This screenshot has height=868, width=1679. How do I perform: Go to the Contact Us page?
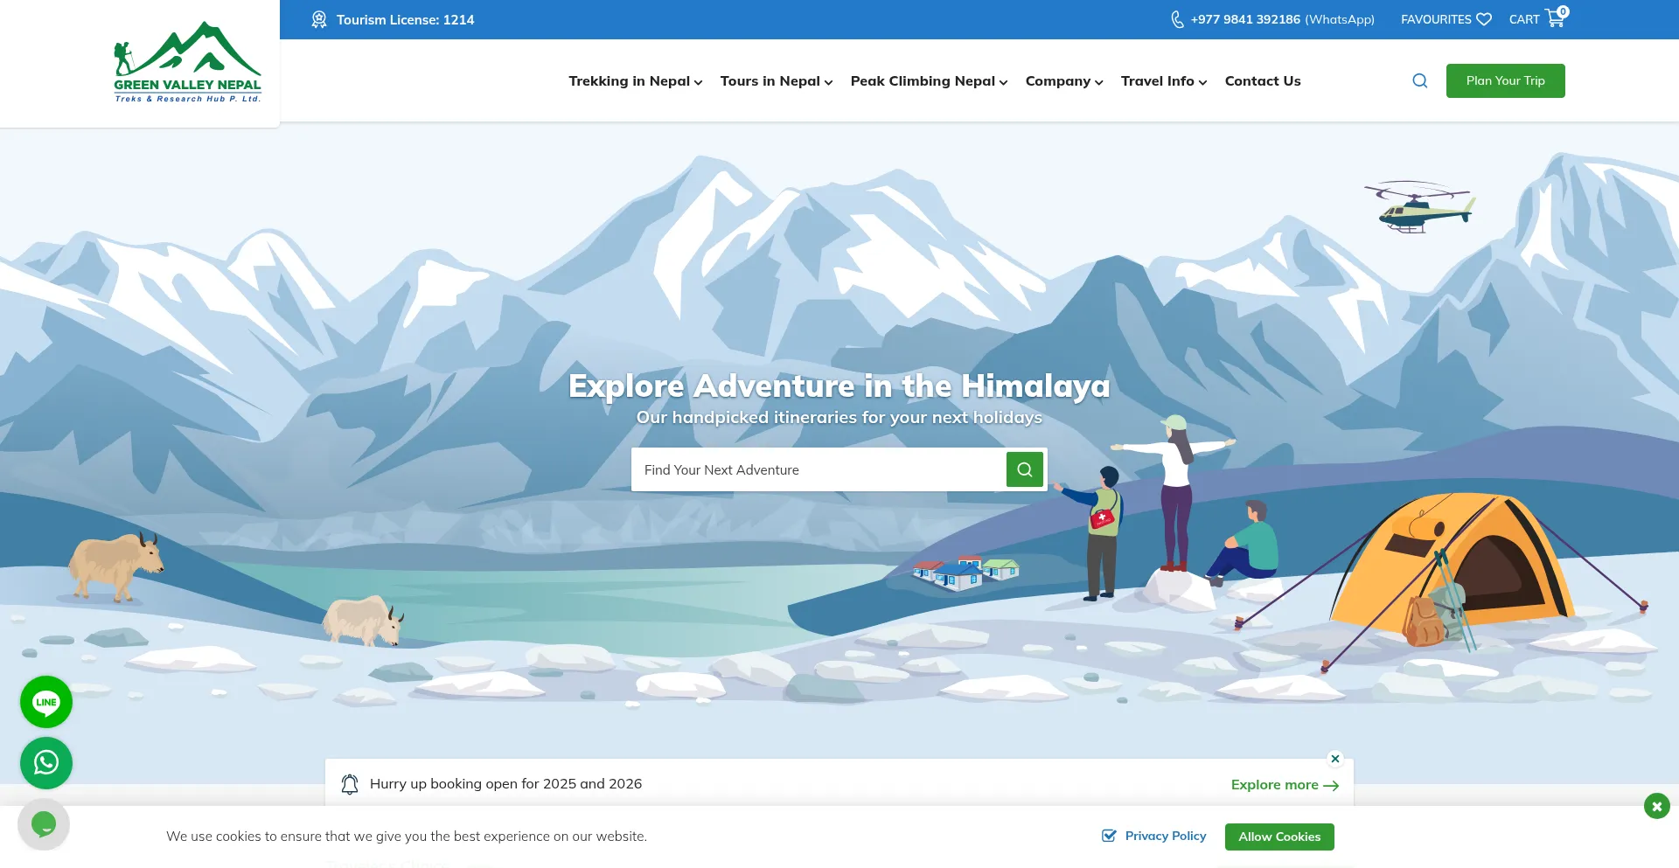[1263, 81]
